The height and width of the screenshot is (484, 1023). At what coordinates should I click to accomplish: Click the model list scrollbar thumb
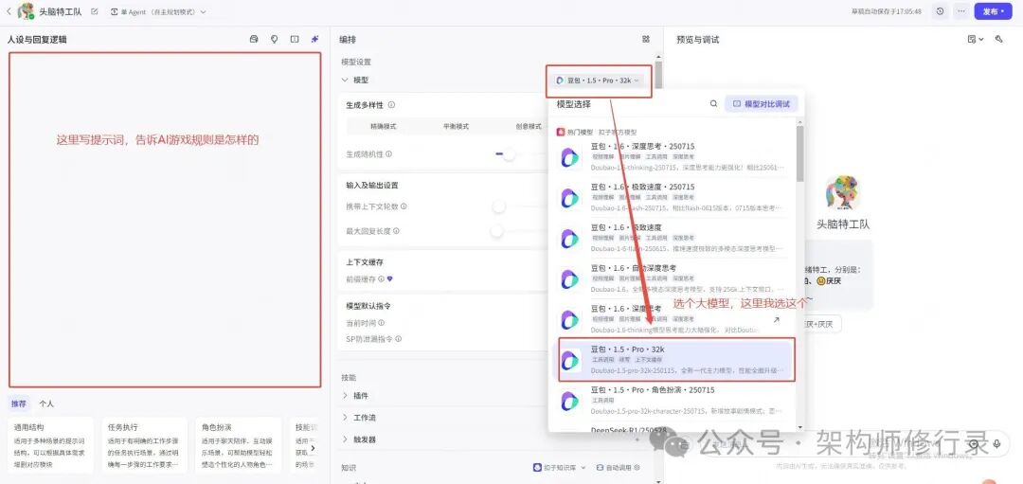[x=799, y=152]
